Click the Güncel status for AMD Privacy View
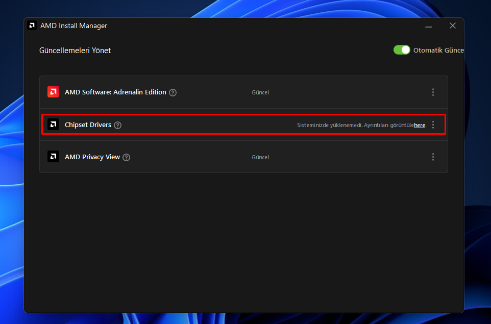 click(260, 157)
